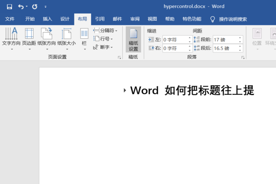This screenshot has width=276, height=184.
Task: Click the Save icon in quick access toolbar
Action: coord(9,7)
